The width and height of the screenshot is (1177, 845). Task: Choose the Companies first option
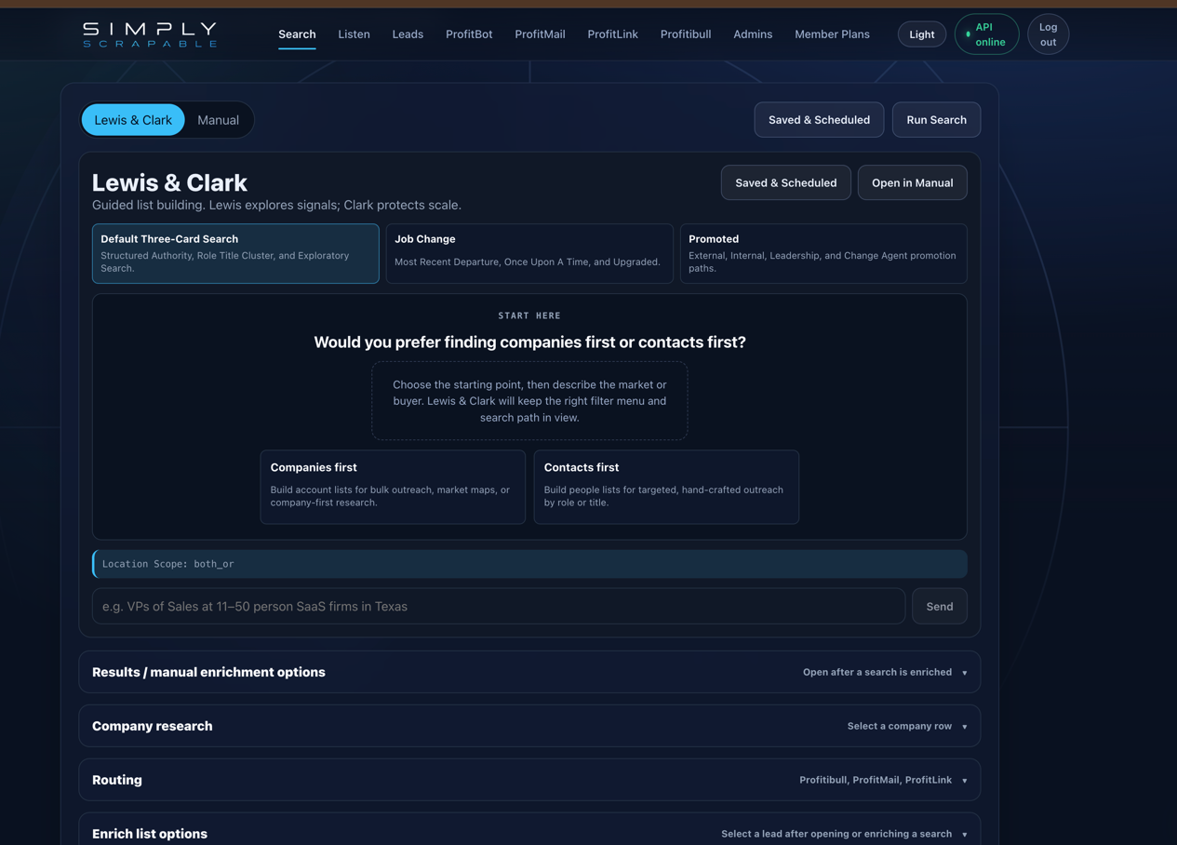tap(393, 487)
